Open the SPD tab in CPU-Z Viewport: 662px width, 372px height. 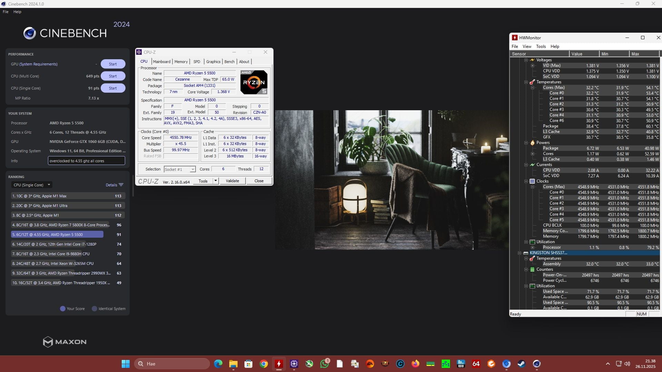(x=197, y=62)
